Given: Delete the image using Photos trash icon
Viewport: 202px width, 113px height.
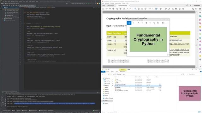Looking at the screenshot, I should tap(146, 23).
